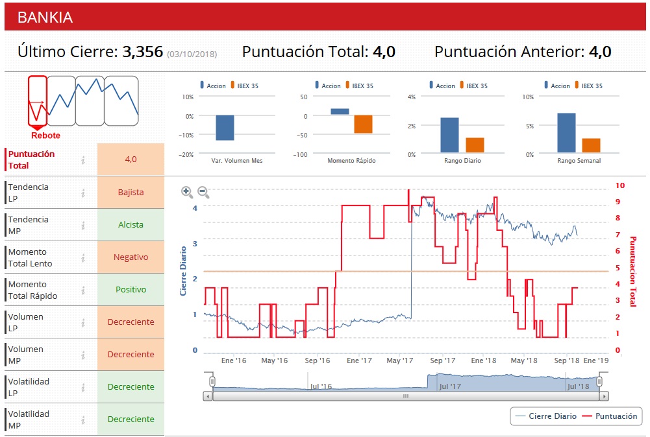This screenshot has height=437, width=650.
Task: Open info icon for Volumen LP
Action: tap(83, 322)
